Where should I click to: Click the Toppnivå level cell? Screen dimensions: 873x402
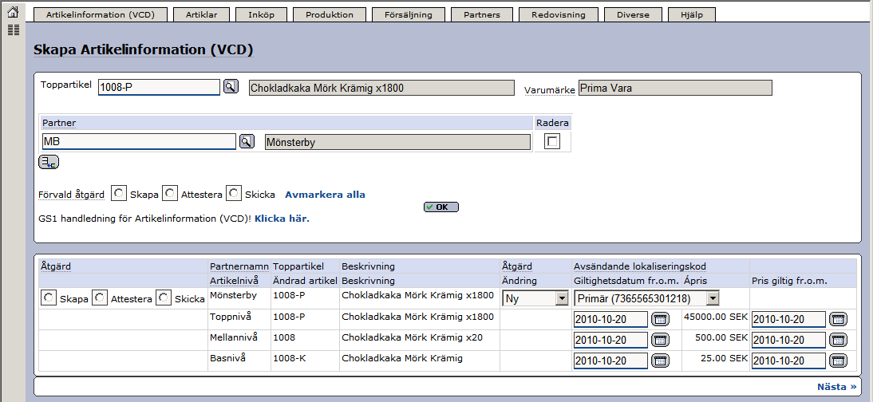pos(231,317)
